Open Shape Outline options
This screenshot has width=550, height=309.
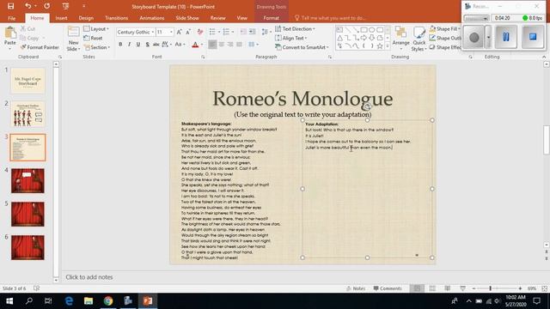click(x=445, y=38)
